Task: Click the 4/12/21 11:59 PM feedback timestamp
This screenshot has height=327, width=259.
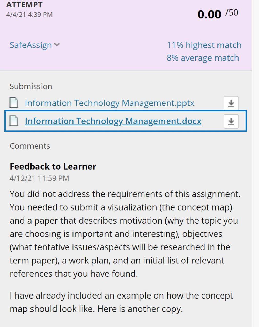Action: [x=39, y=178]
